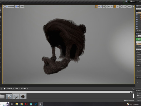Screen dimensions: 141x106
Task: Navigate to the Hair breadcrumb folder
Action: point(16,89)
